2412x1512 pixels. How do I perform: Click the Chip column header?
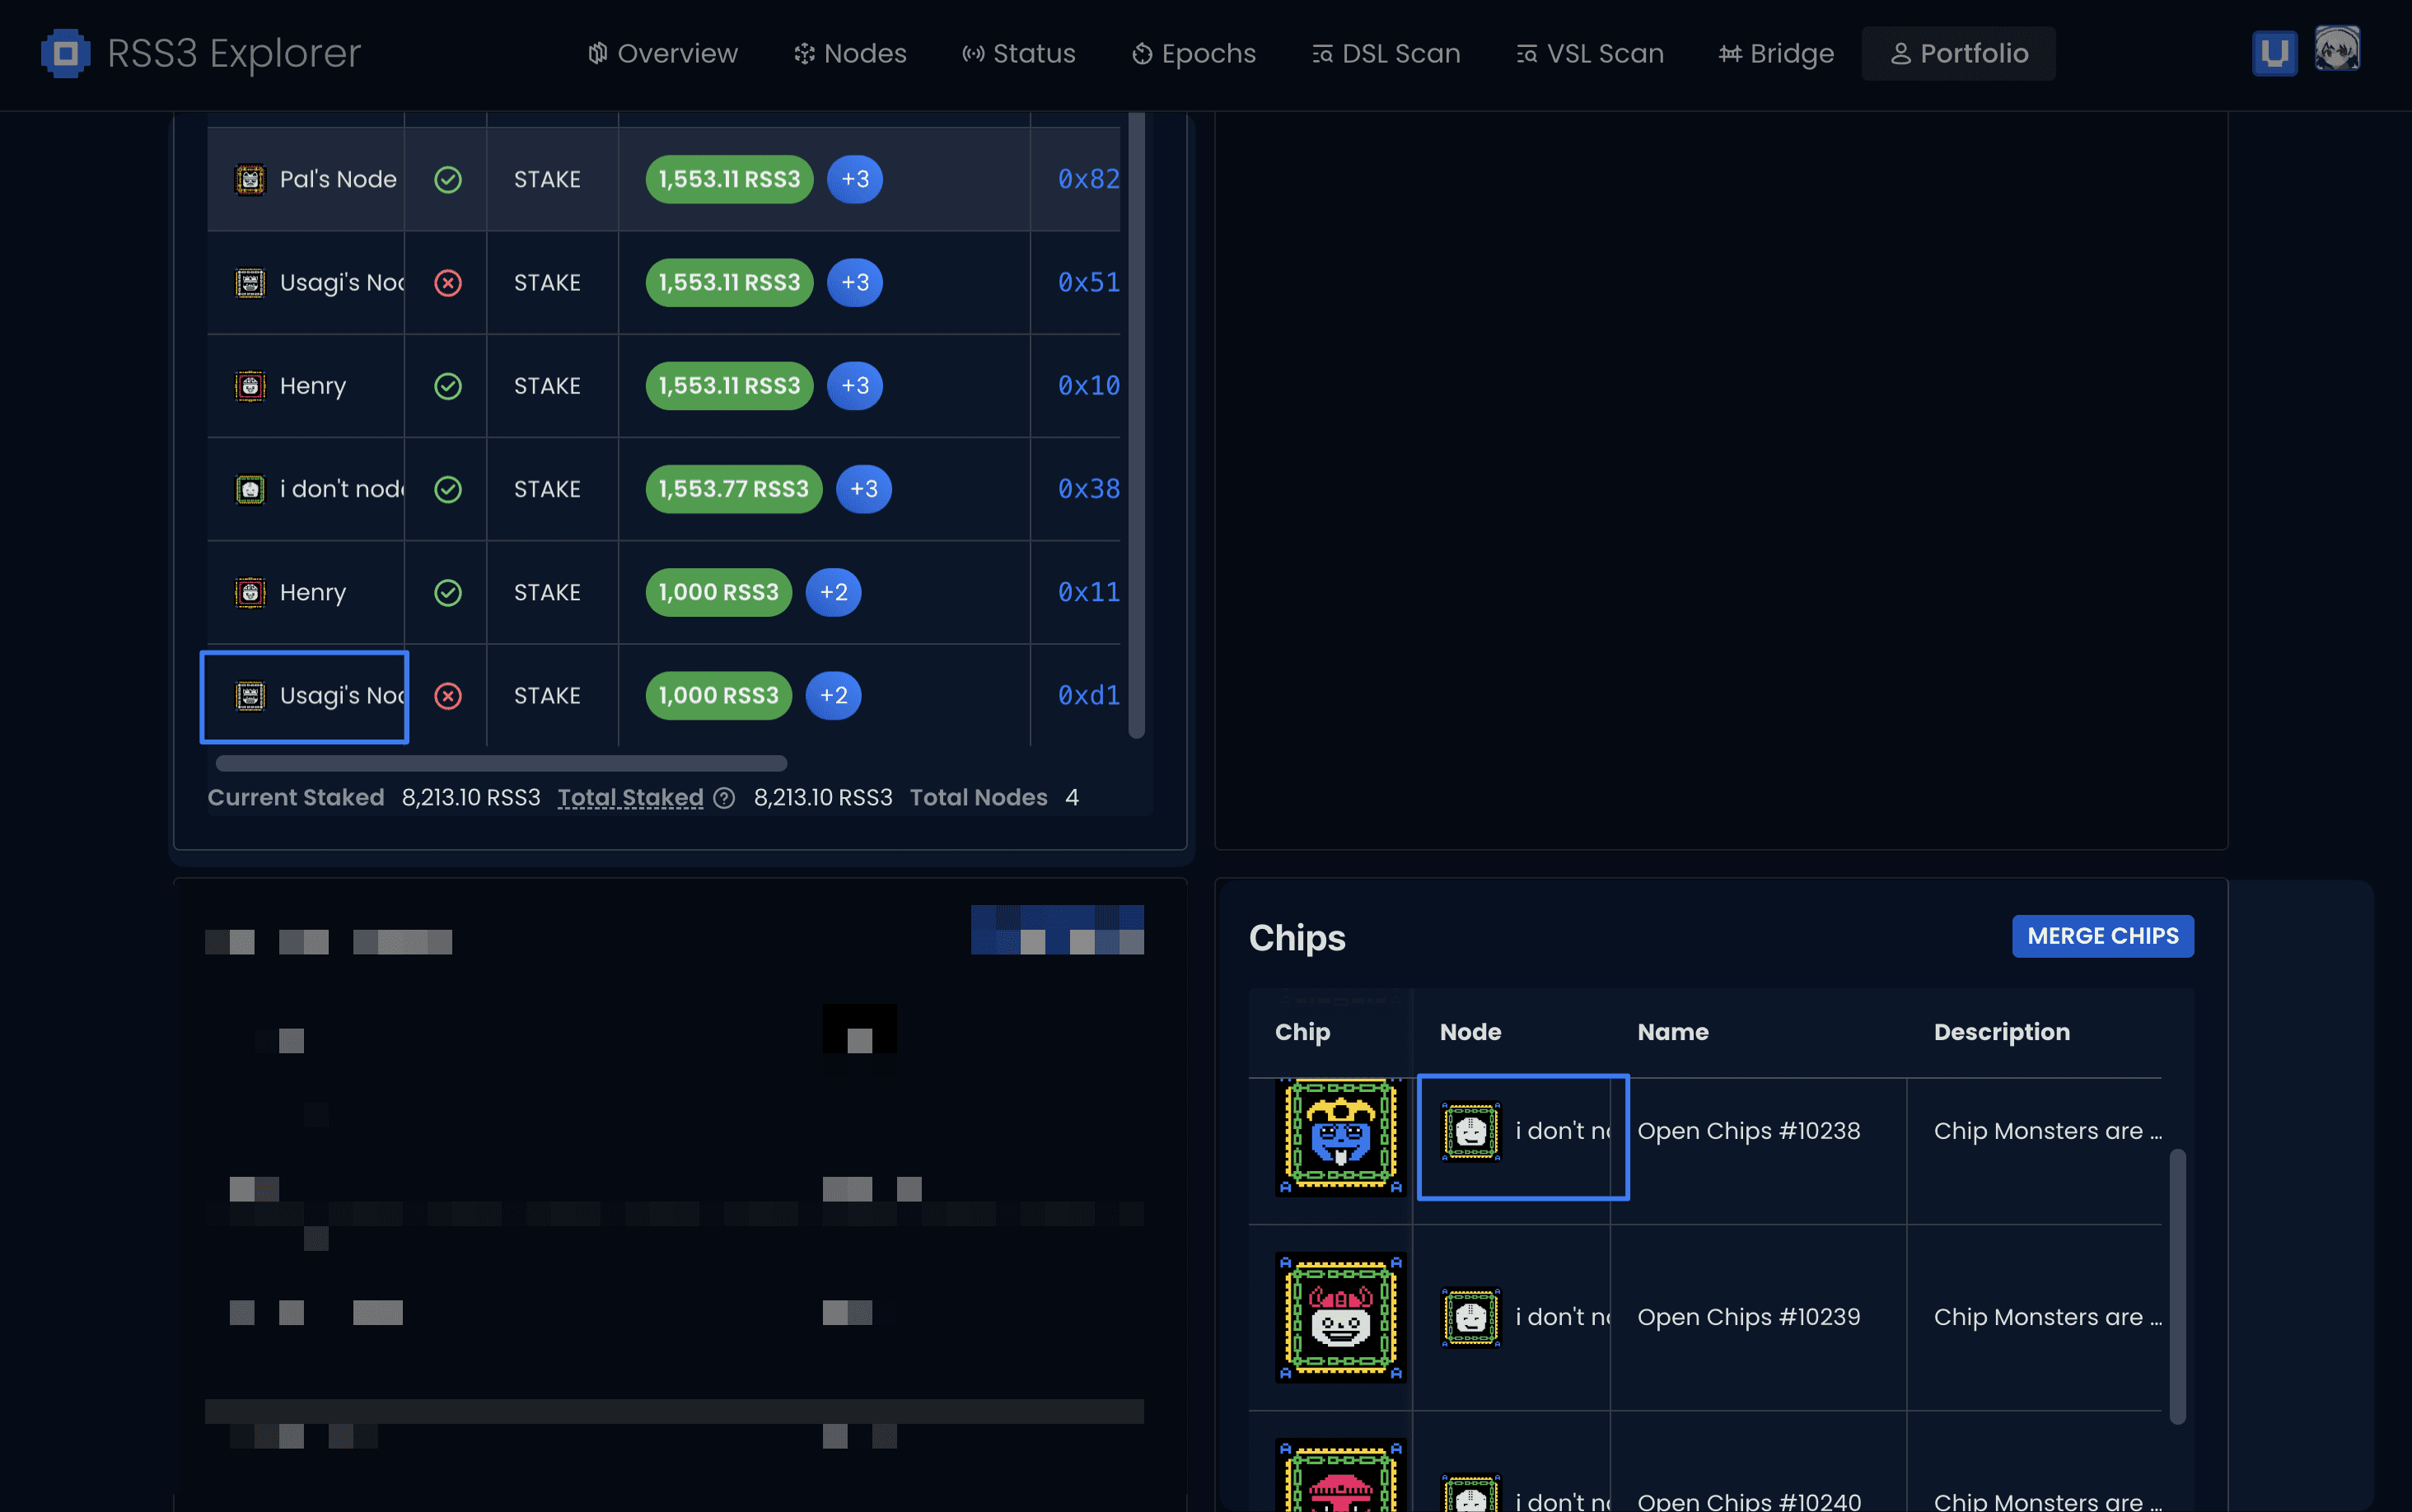point(1302,1032)
